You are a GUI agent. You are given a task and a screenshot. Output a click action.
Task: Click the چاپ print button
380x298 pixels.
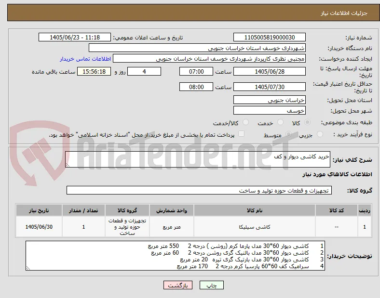212,285
